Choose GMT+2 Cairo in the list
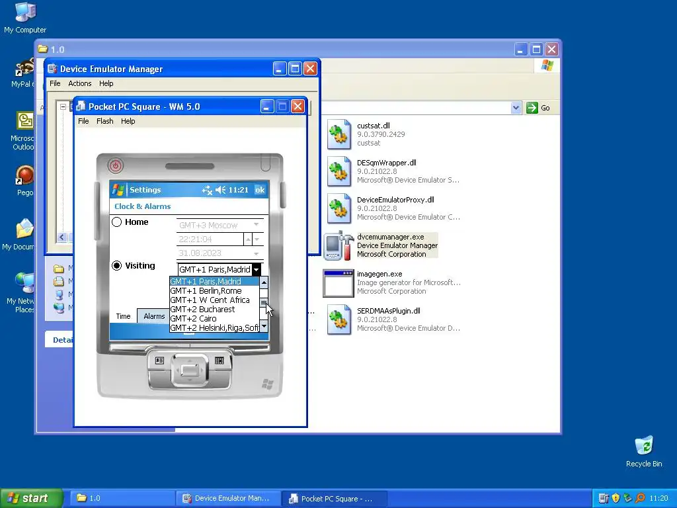 pyautogui.click(x=214, y=318)
